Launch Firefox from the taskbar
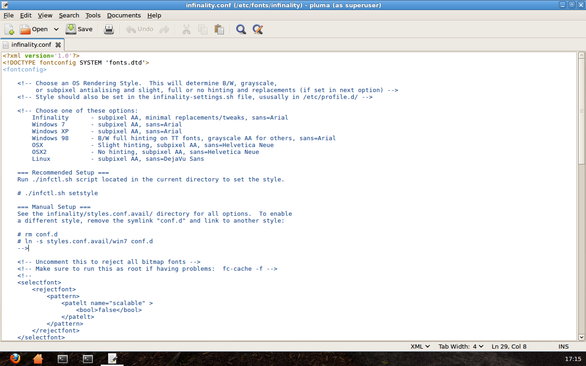586x366 pixels. click(x=15, y=359)
